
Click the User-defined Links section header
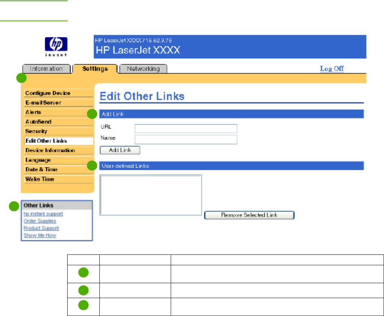pyautogui.click(x=232, y=166)
